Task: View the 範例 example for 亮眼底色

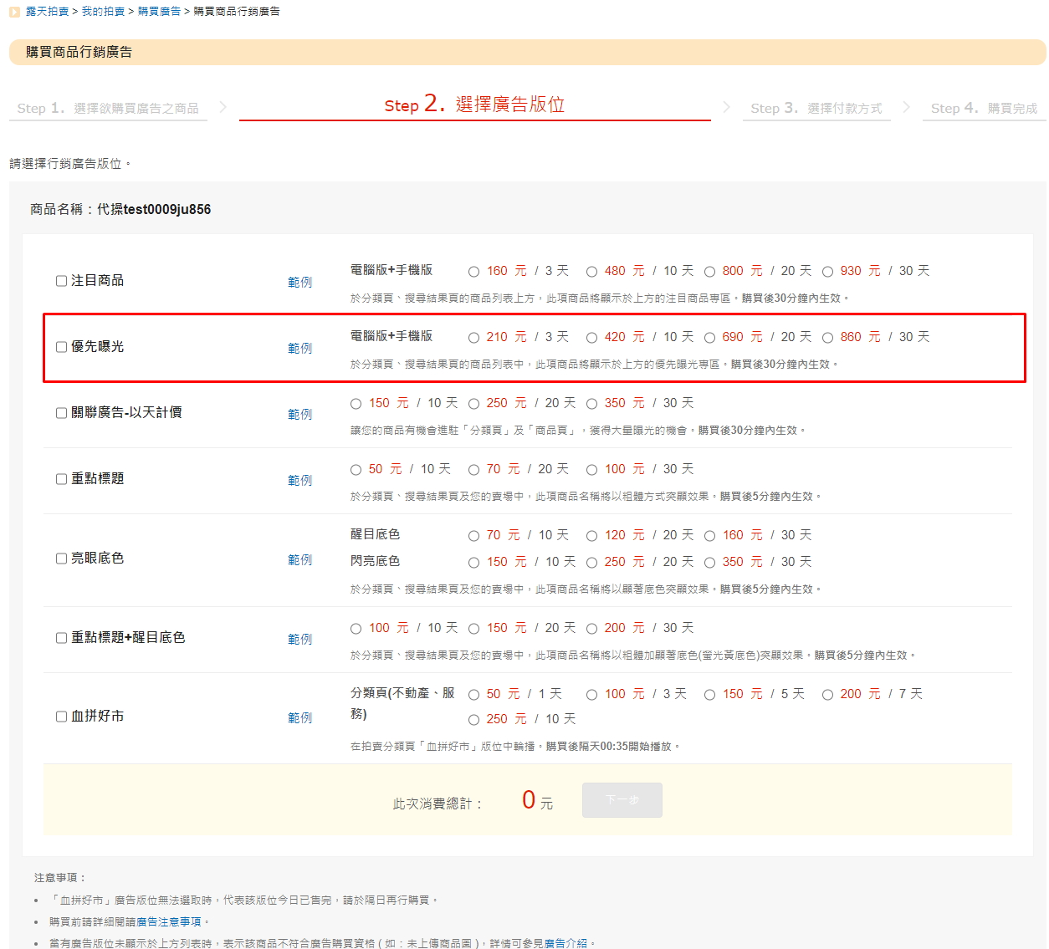Action: coord(299,560)
